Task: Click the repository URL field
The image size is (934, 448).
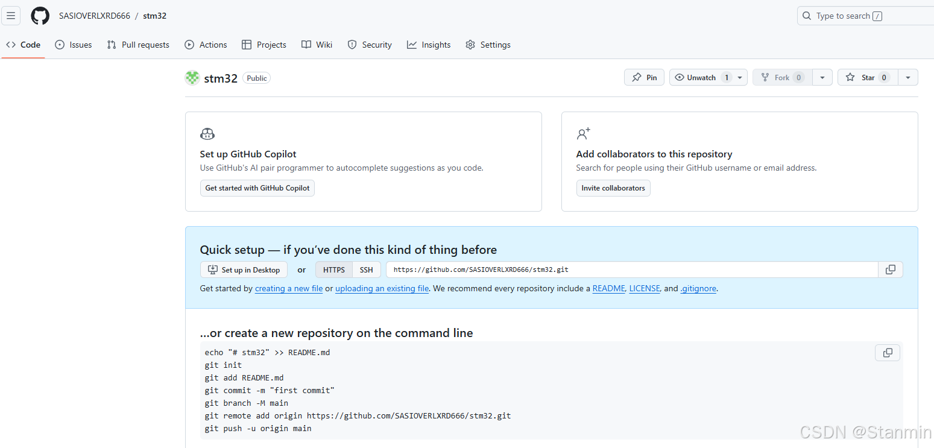Action: point(632,270)
